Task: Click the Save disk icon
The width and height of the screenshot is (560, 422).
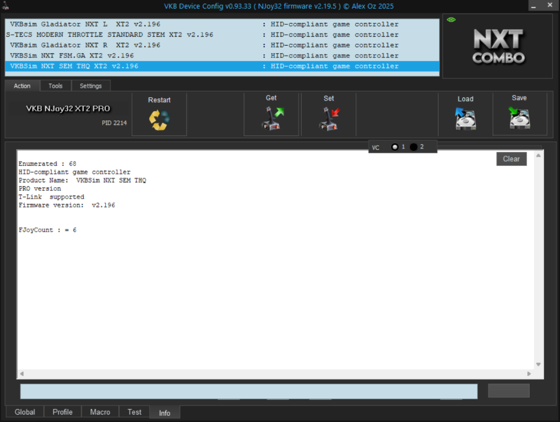Action: point(520,118)
